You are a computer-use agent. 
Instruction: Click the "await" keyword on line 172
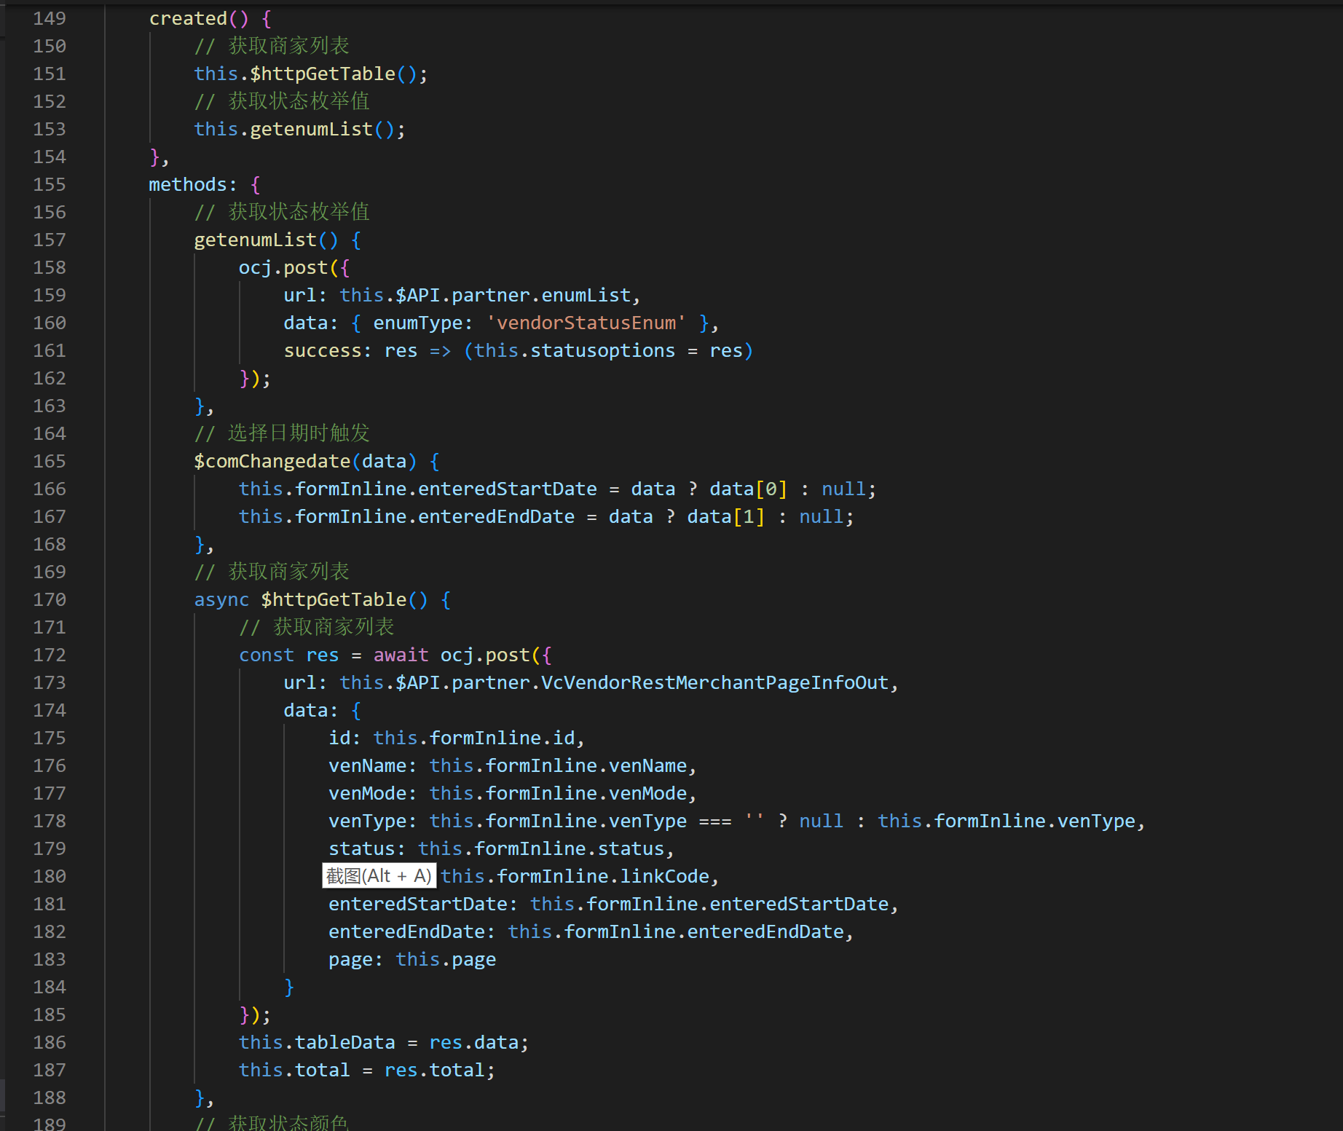pos(401,655)
